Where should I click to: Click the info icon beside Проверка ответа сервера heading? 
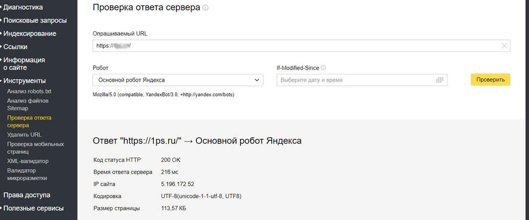206,8
